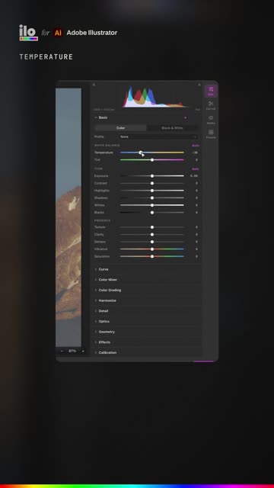Click the Temperature label
The width and height of the screenshot is (274, 488).
(104, 152)
